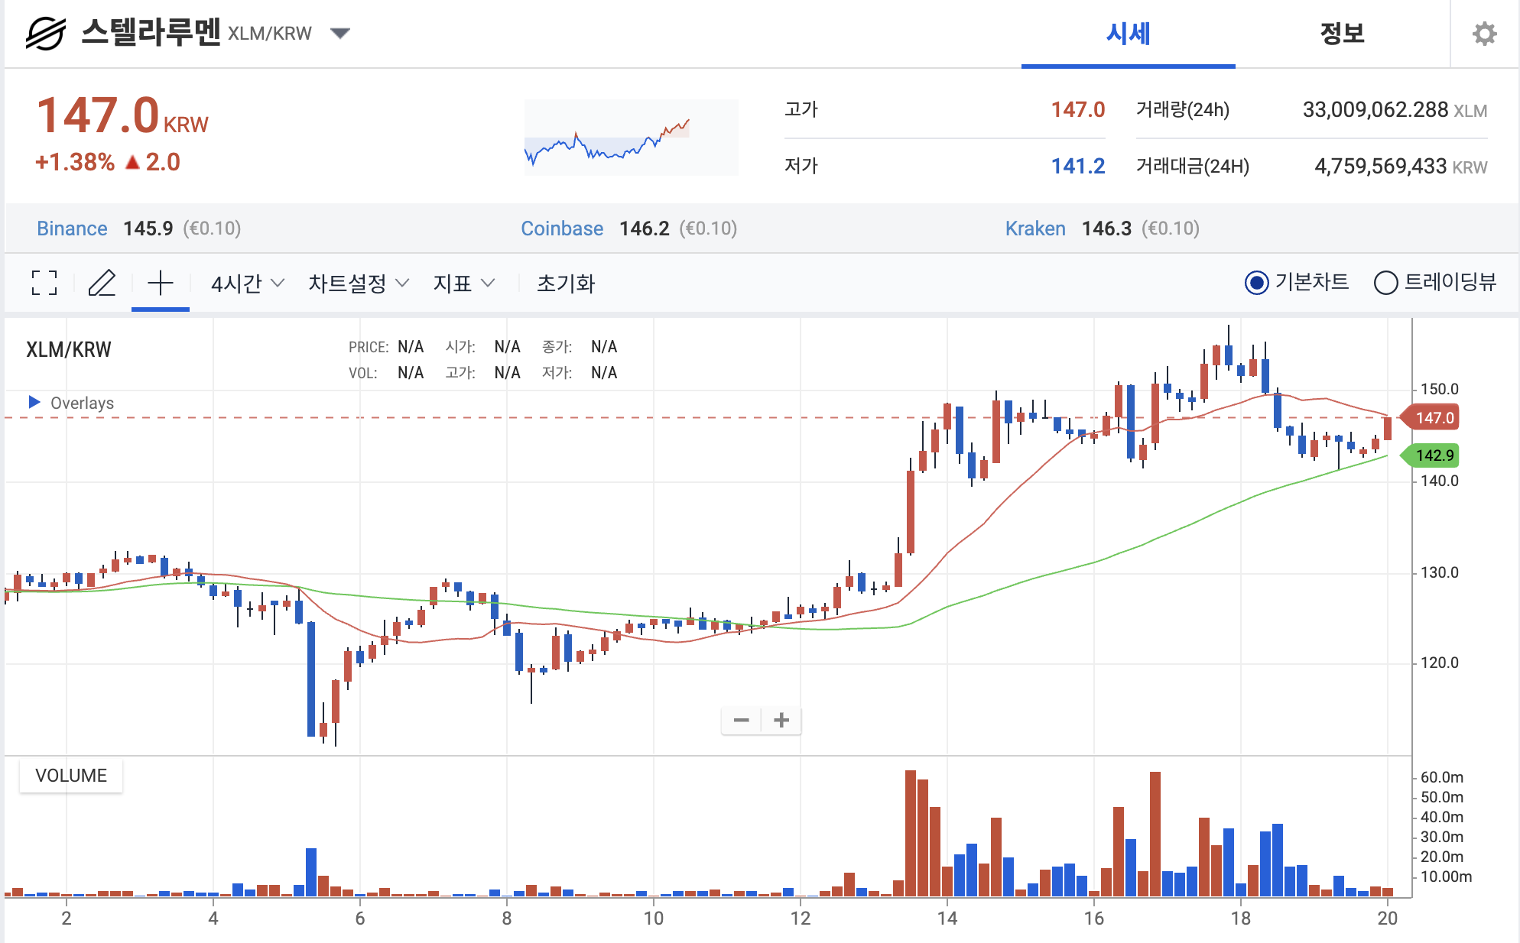The width and height of the screenshot is (1520, 943).
Task: Switch to the 정보 tab
Action: [1342, 34]
